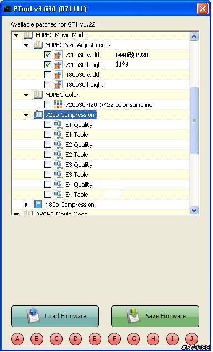Click the 720p30 width resize icon
Image resolution: width=213 pixels, height=352 pixels.
coord(58,55)
